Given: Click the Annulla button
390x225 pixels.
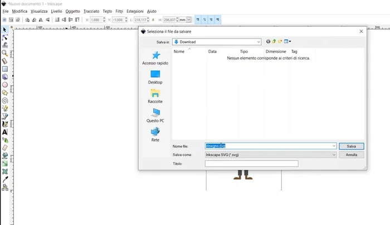Looking at the screenshot, I should (352, 155).
